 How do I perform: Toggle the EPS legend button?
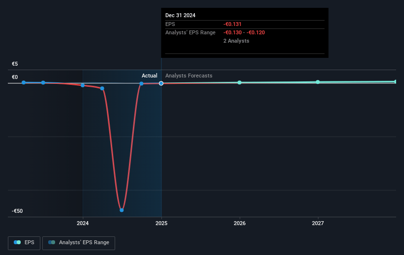24,243
